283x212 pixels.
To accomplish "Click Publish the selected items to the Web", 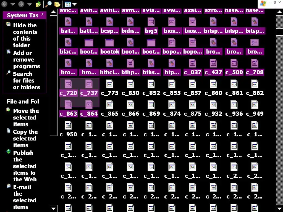I will tap(25, 166).
